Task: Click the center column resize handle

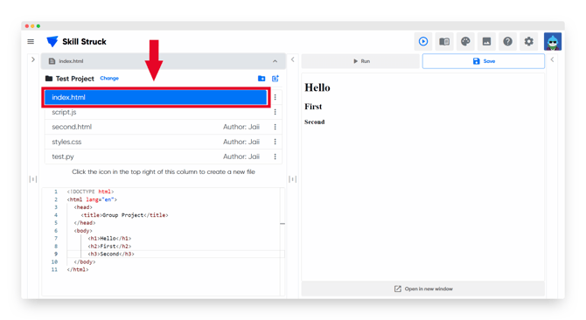Action: (293, 179)
